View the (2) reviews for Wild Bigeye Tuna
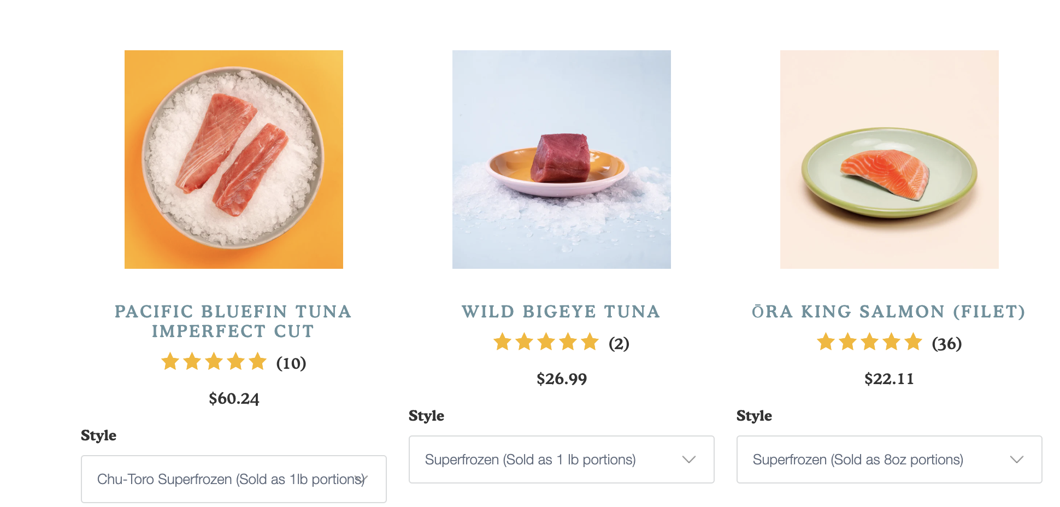The image size is (1060, 507). point(619,343)
